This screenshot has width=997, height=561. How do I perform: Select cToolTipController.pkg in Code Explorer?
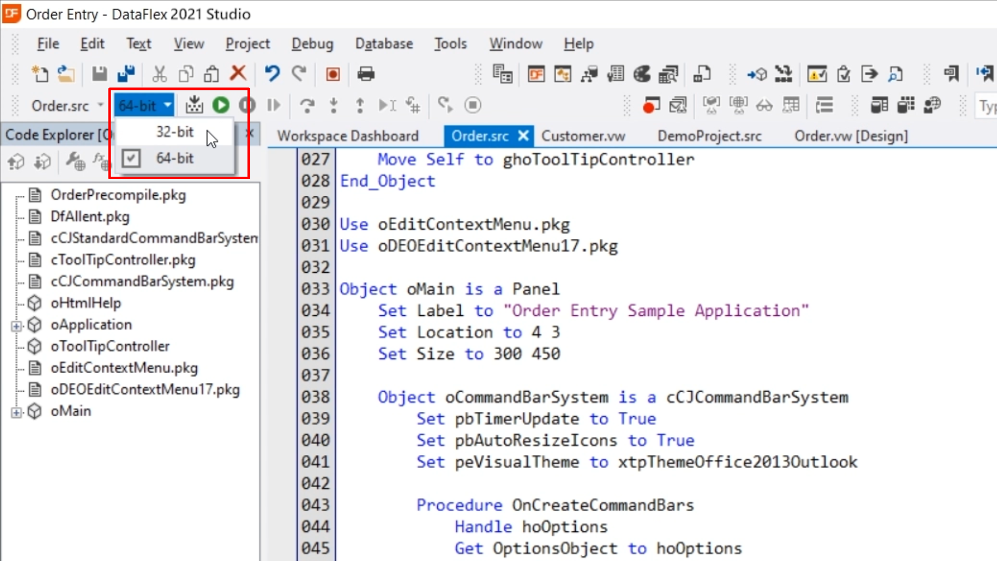(123, 260)
